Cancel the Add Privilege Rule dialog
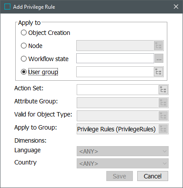The image size is (183, 188). [x=152, y=176]
